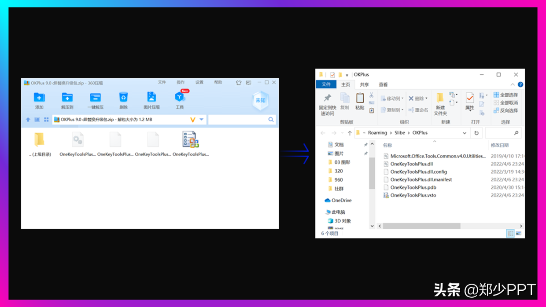The image size is (546, 307).
Task: Click the 添加 (Add) icon in 360压缩
Action: click(x=39, y=98)
